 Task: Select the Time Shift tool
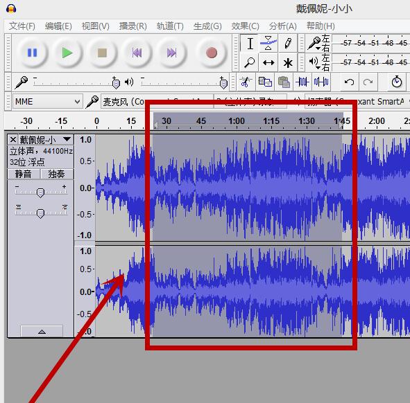[268, 62]
